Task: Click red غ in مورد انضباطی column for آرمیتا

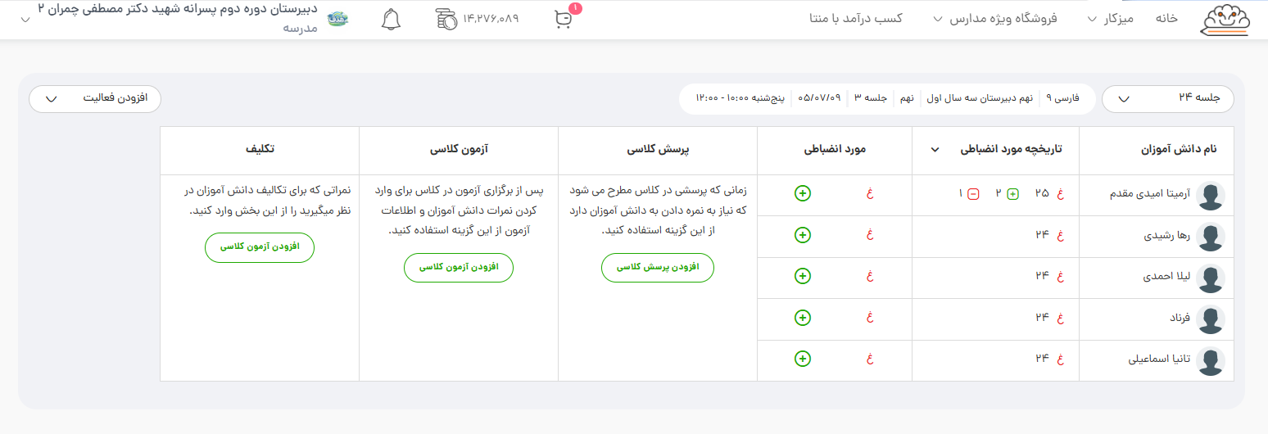Action: click(x=871, y=194)
